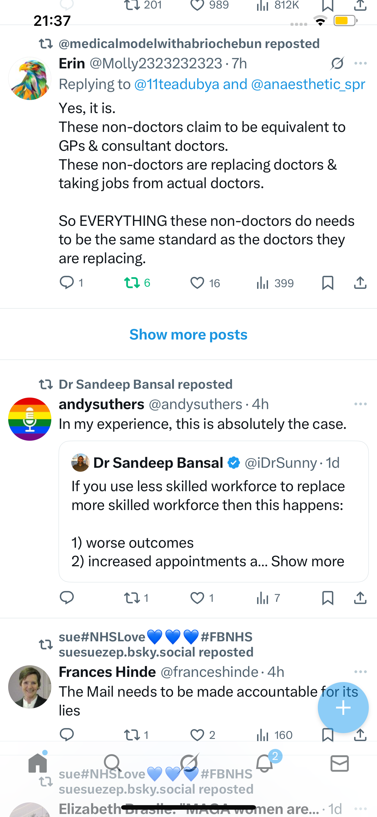Open the Messages envelope tab
The width and height of the screenshot is (377, 817).
339,763
